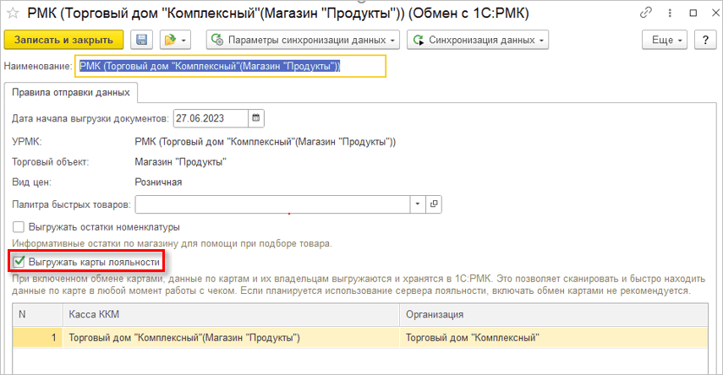The width and height of the screenshot is (723, 375).
Task: Save with the floppy disk icon
Action: (x=141, y=40)
